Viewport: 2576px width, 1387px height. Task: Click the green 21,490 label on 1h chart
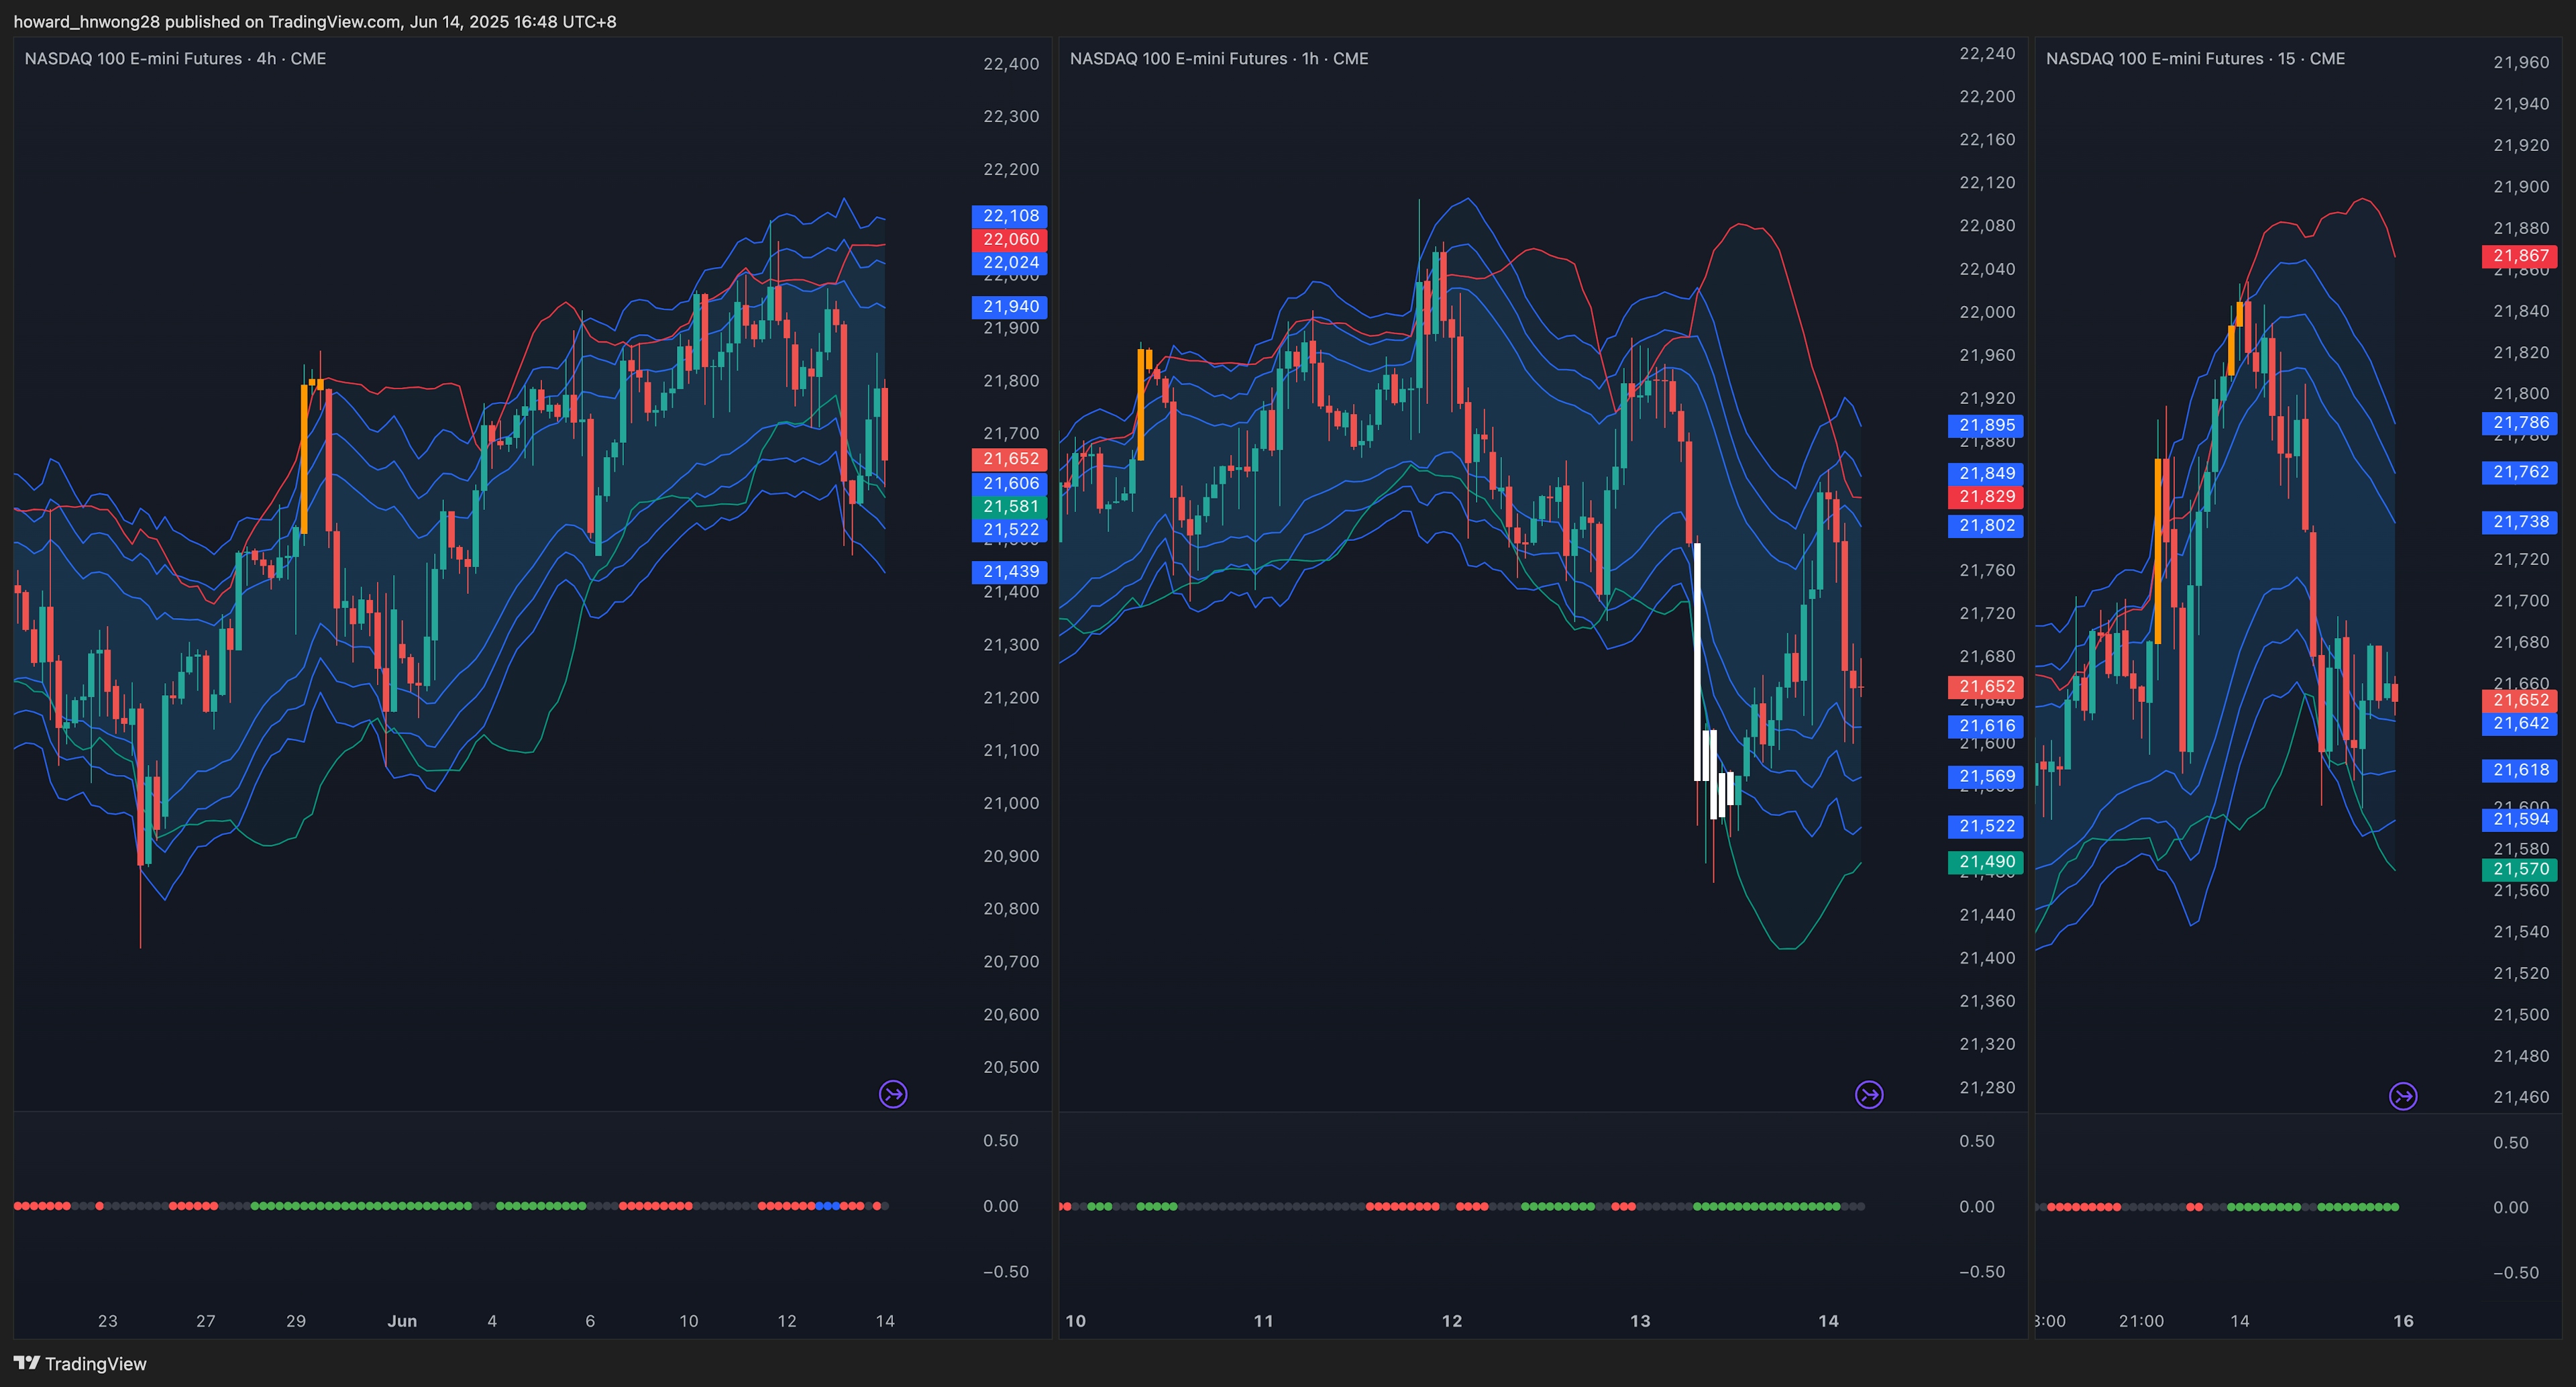click(1986, 862)
